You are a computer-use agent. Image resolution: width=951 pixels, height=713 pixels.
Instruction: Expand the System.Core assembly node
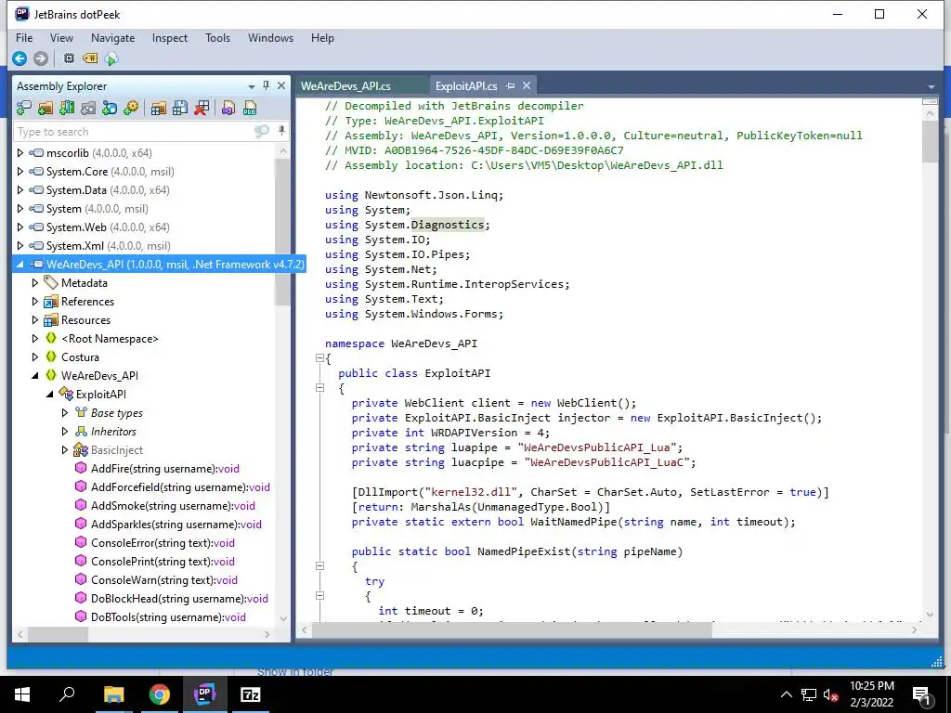pyautogui.click(x=20, y=172)
